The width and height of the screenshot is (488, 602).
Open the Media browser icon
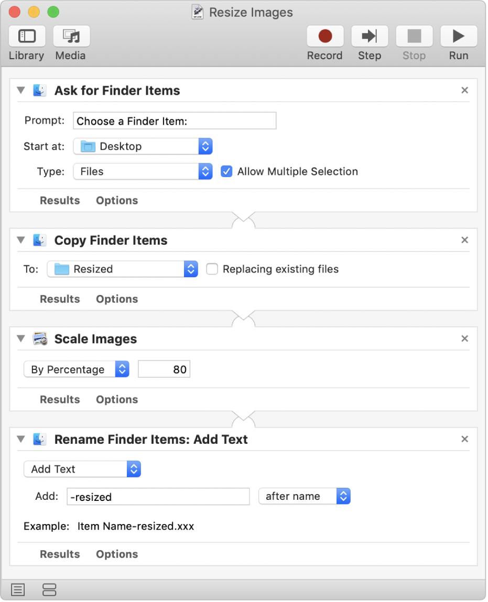coord(71,36)
